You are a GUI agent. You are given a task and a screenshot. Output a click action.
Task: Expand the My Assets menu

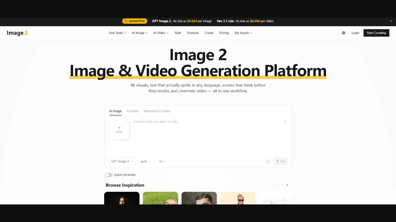(243, 33)
